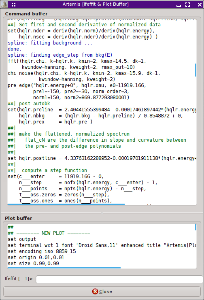This screenshot has height=300, width=204.
Task: Click the 'flat_cN are the difference' comment line
Action: point(106,140)
